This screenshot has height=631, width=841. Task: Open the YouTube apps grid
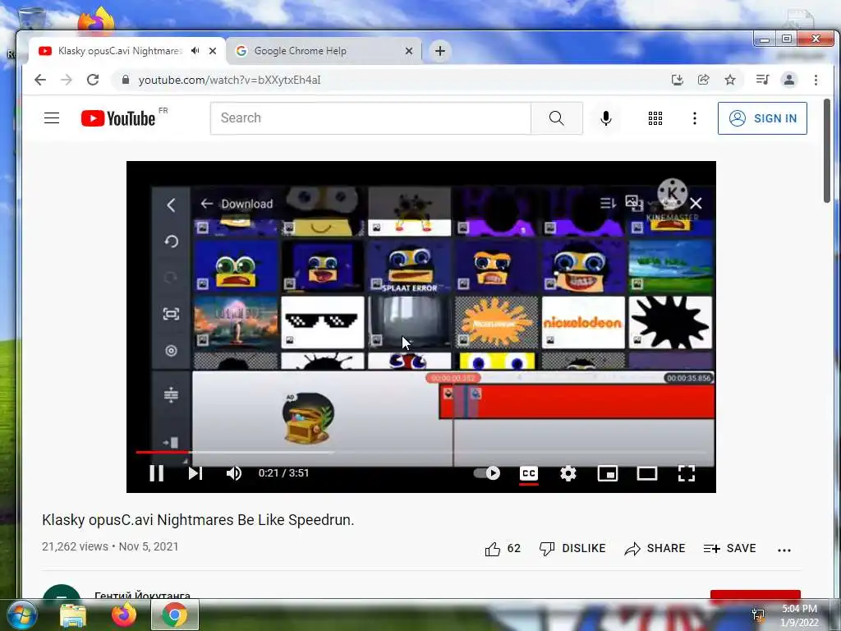(x=655, y=118)
